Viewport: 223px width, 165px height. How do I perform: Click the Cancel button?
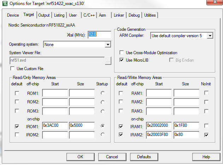click(112, 157)
